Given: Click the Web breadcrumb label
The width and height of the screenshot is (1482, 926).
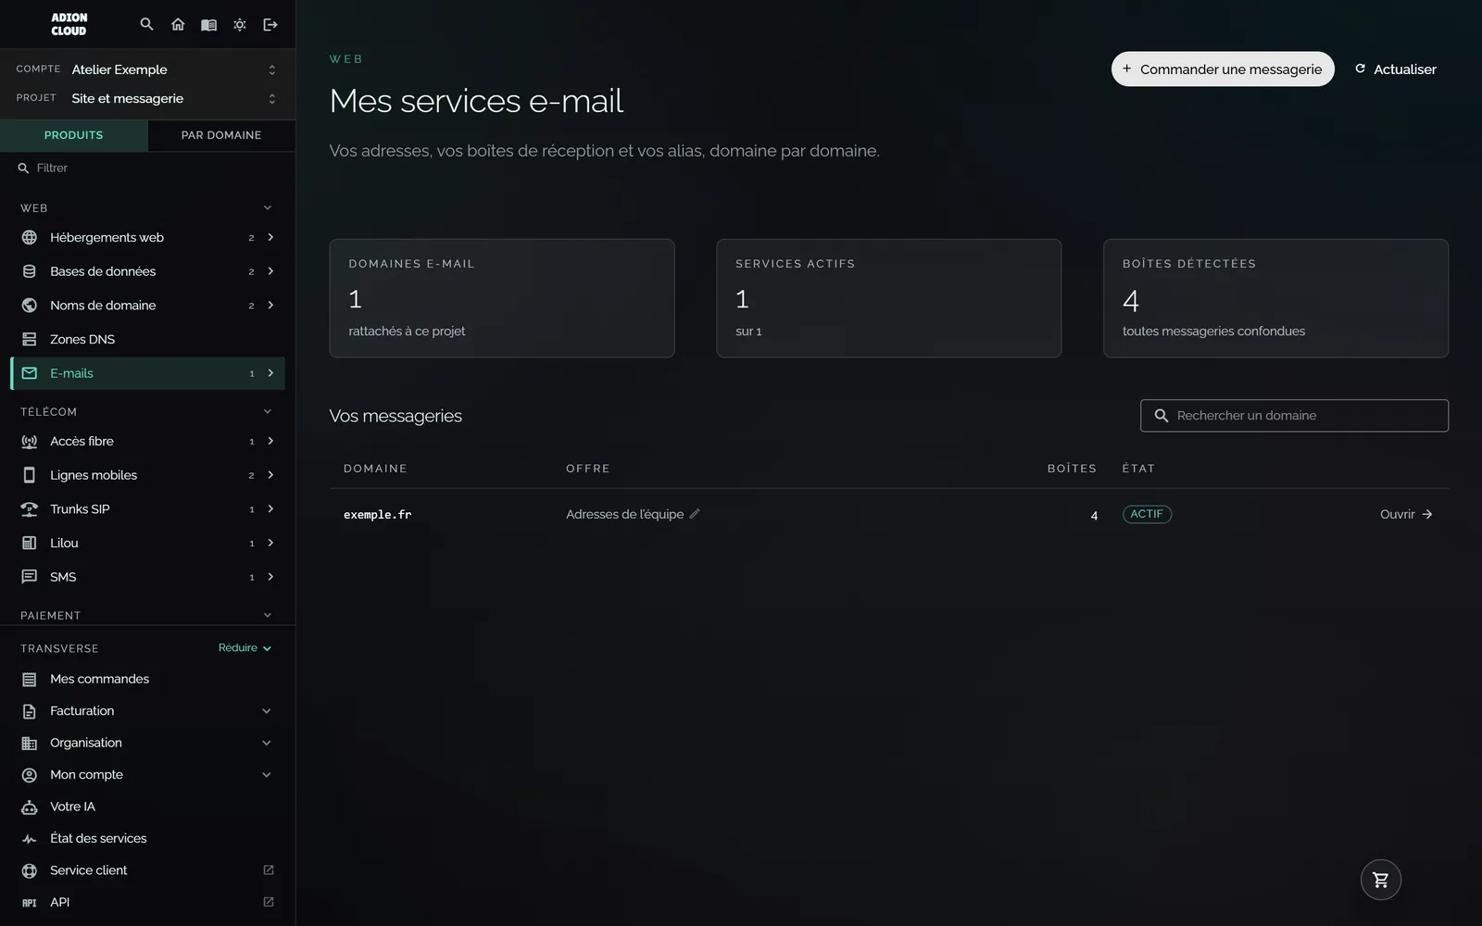Looking at the screenshot, I should (346, 59).
